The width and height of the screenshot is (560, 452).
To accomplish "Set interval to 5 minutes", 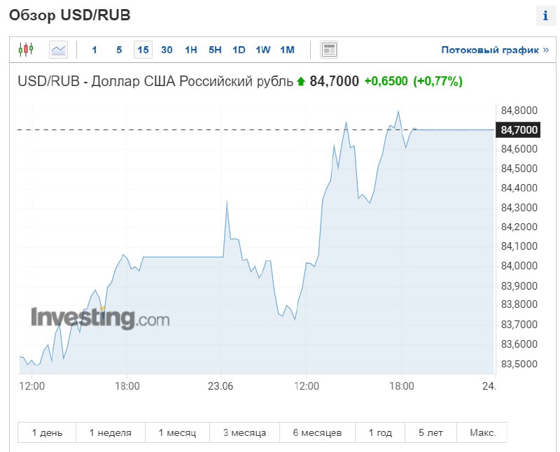I will 119,50.
